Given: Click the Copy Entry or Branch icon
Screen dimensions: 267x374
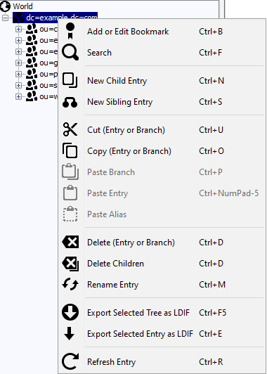Looking at the screenshot, I should coord(70,150).
